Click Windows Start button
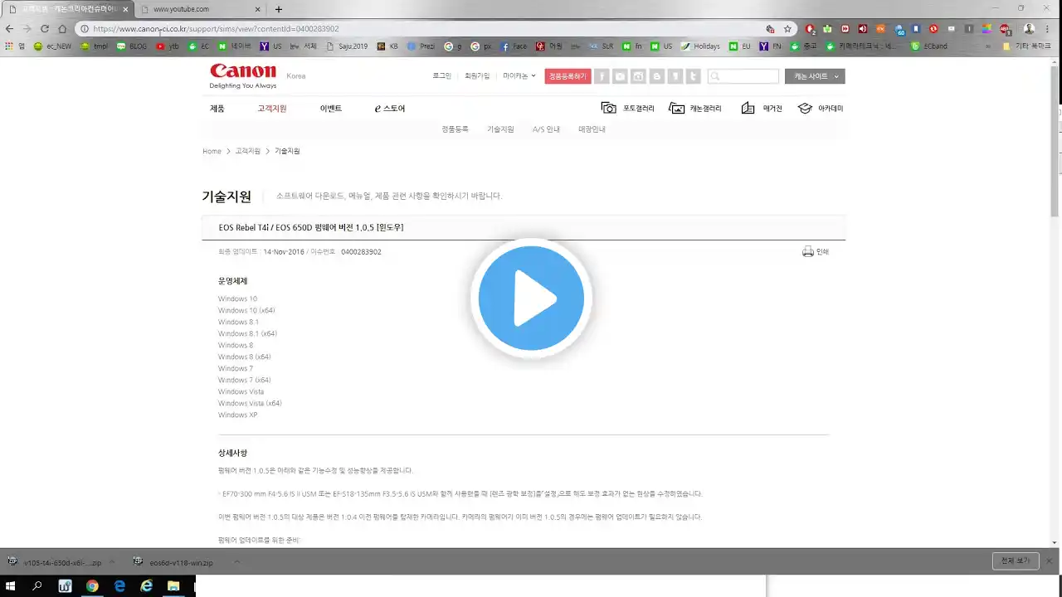The image size is (1062, 597). pyautogui.click(x=12, y=585)
